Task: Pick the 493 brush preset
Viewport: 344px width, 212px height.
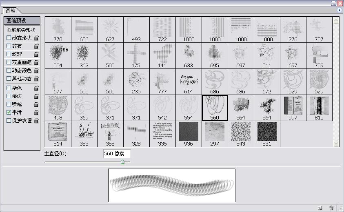Action: point(136,30)
